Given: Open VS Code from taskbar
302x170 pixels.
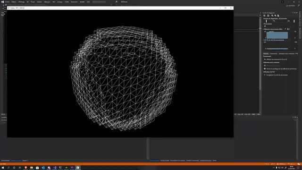Looking at the screenshot, I should (x=43, y=168).
